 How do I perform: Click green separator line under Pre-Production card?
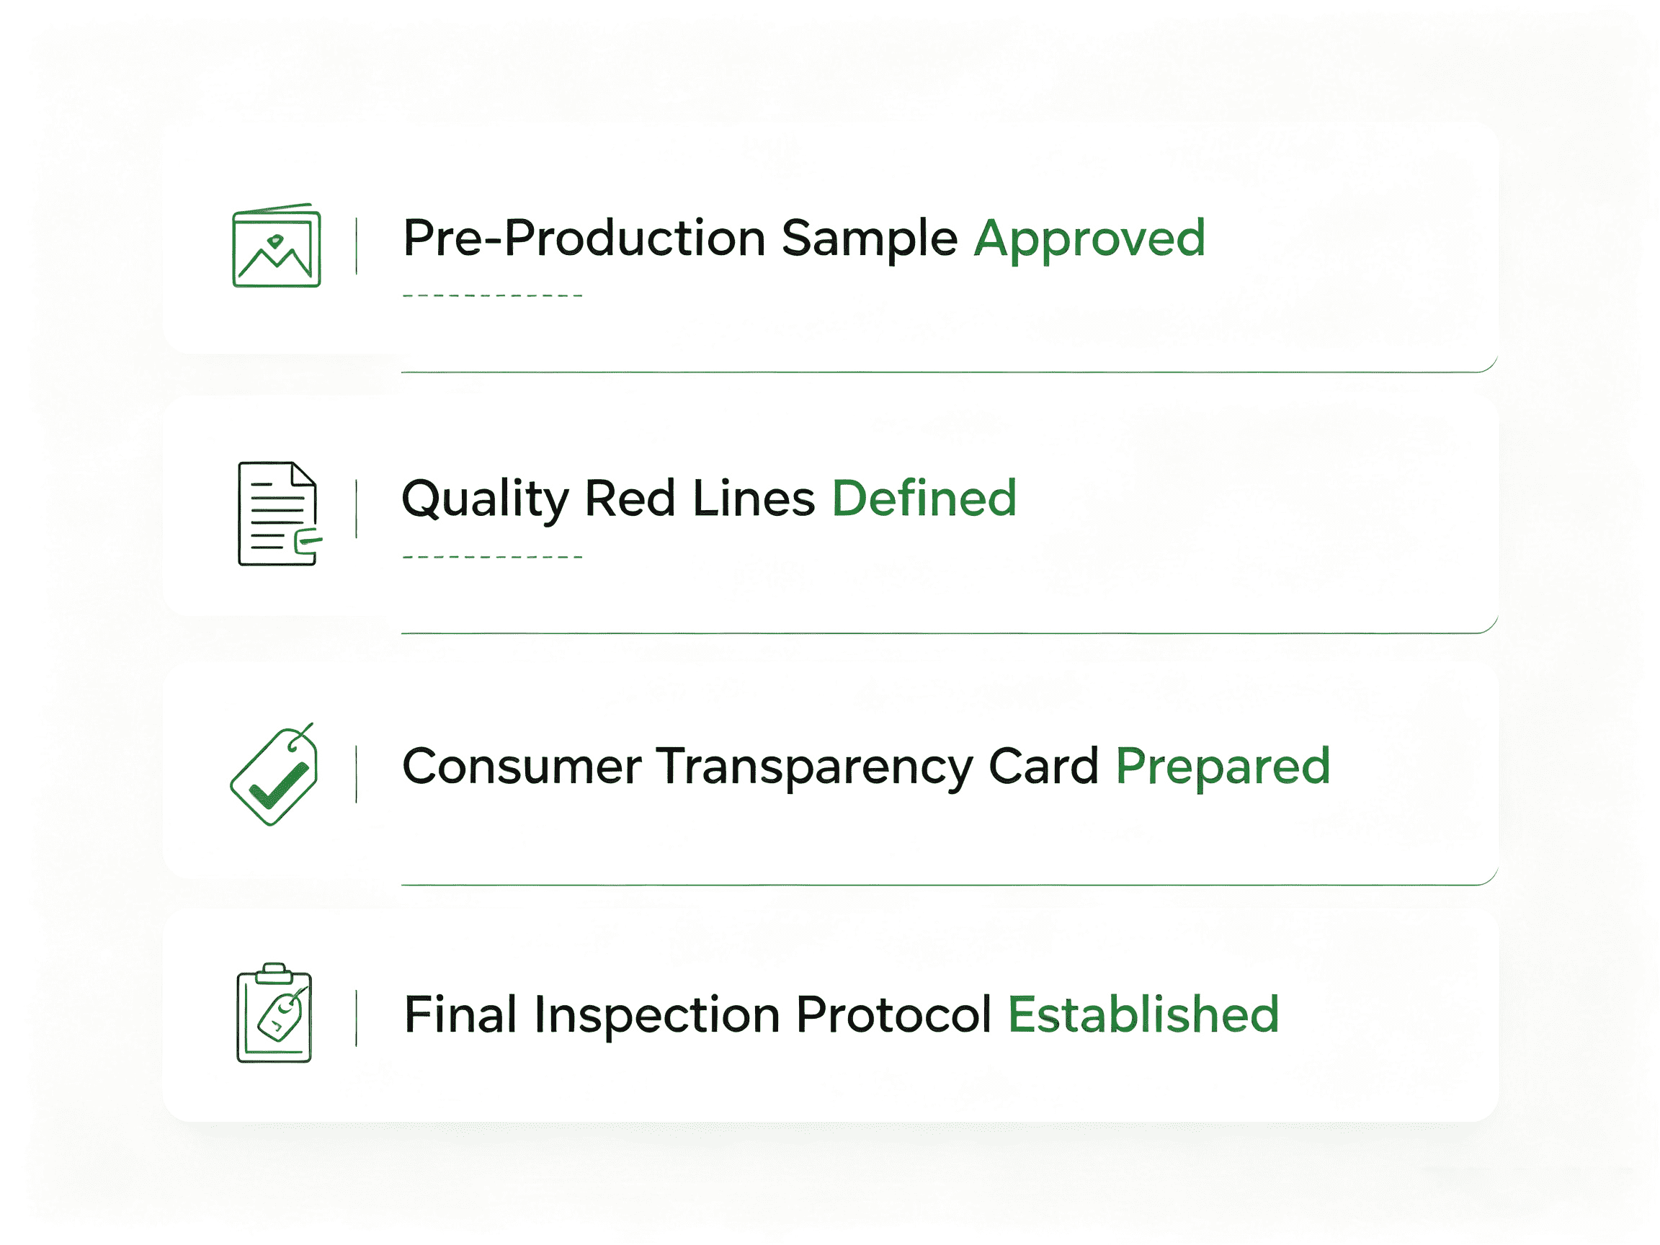950,371
